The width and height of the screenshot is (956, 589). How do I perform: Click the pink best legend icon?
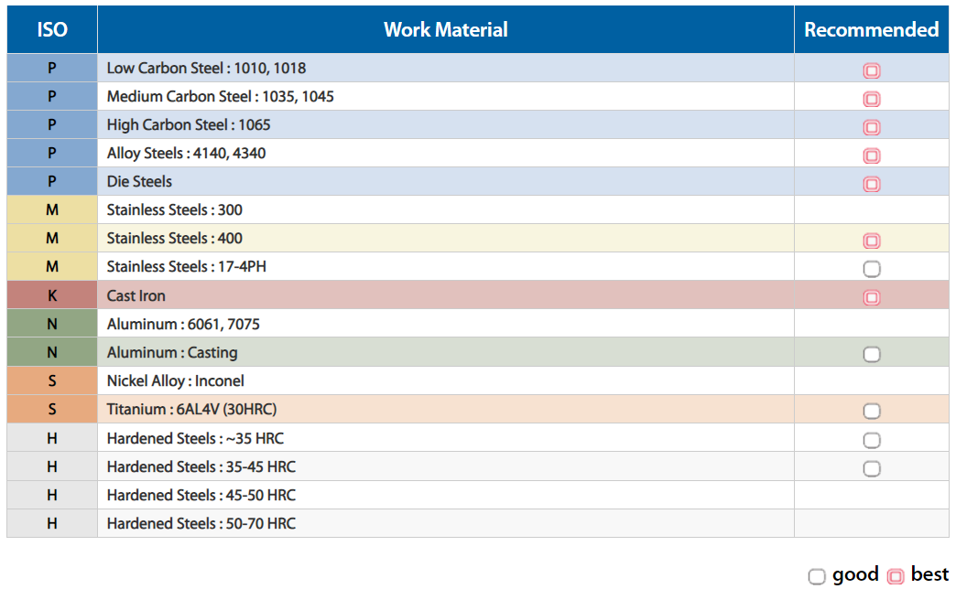pos(896,576)
